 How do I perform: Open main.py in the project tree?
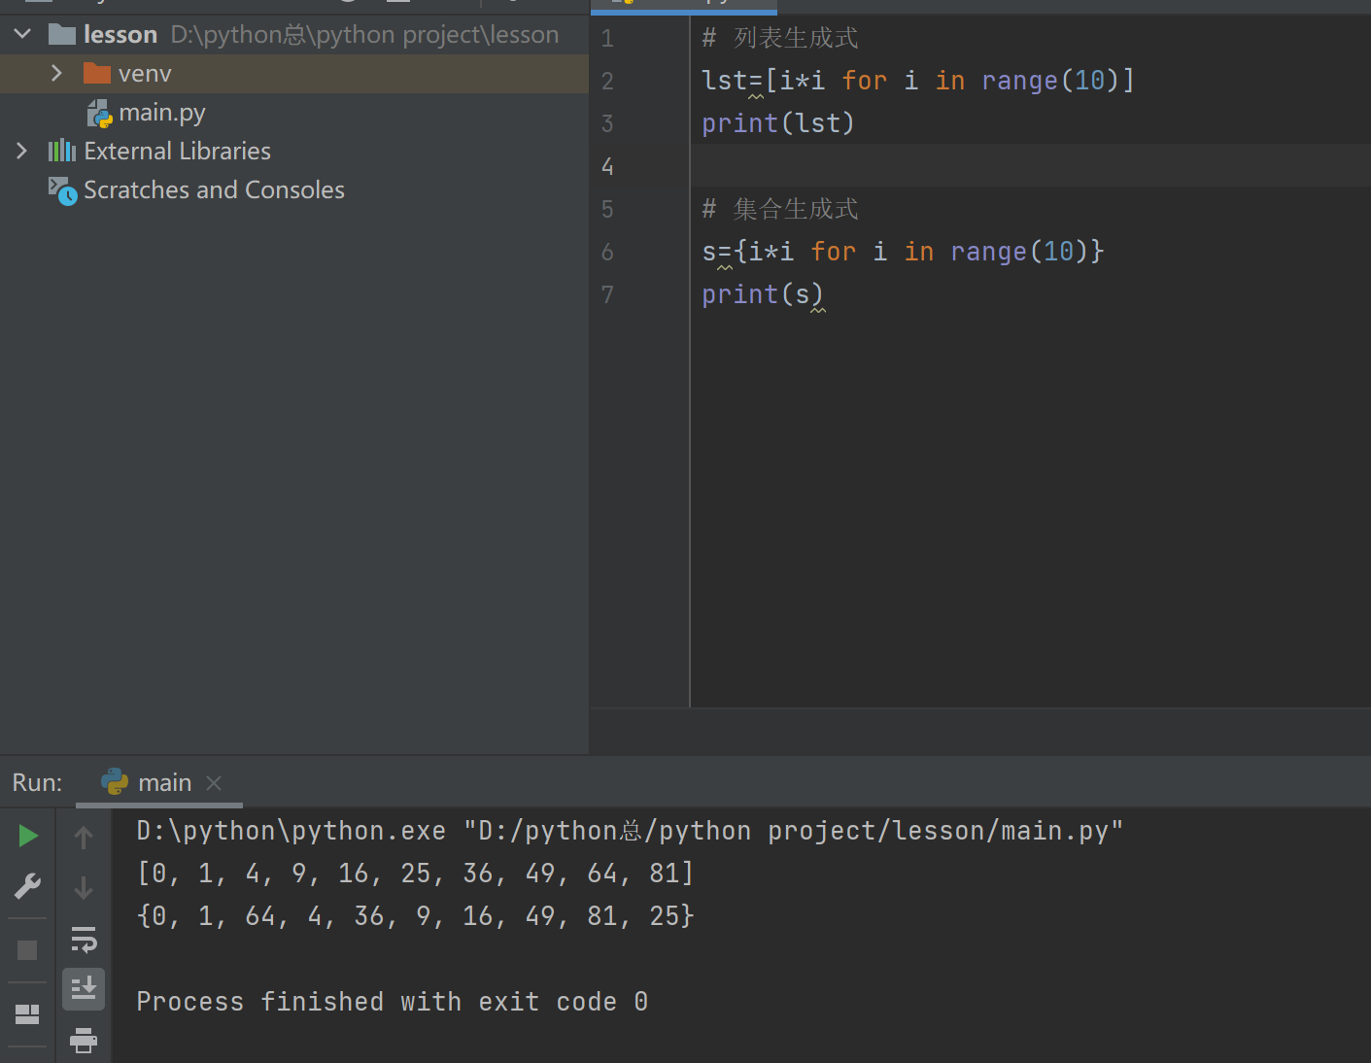162,113
